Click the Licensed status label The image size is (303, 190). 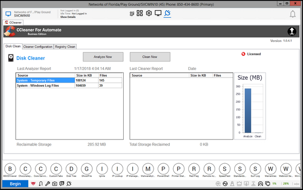(x=254, y=54)
